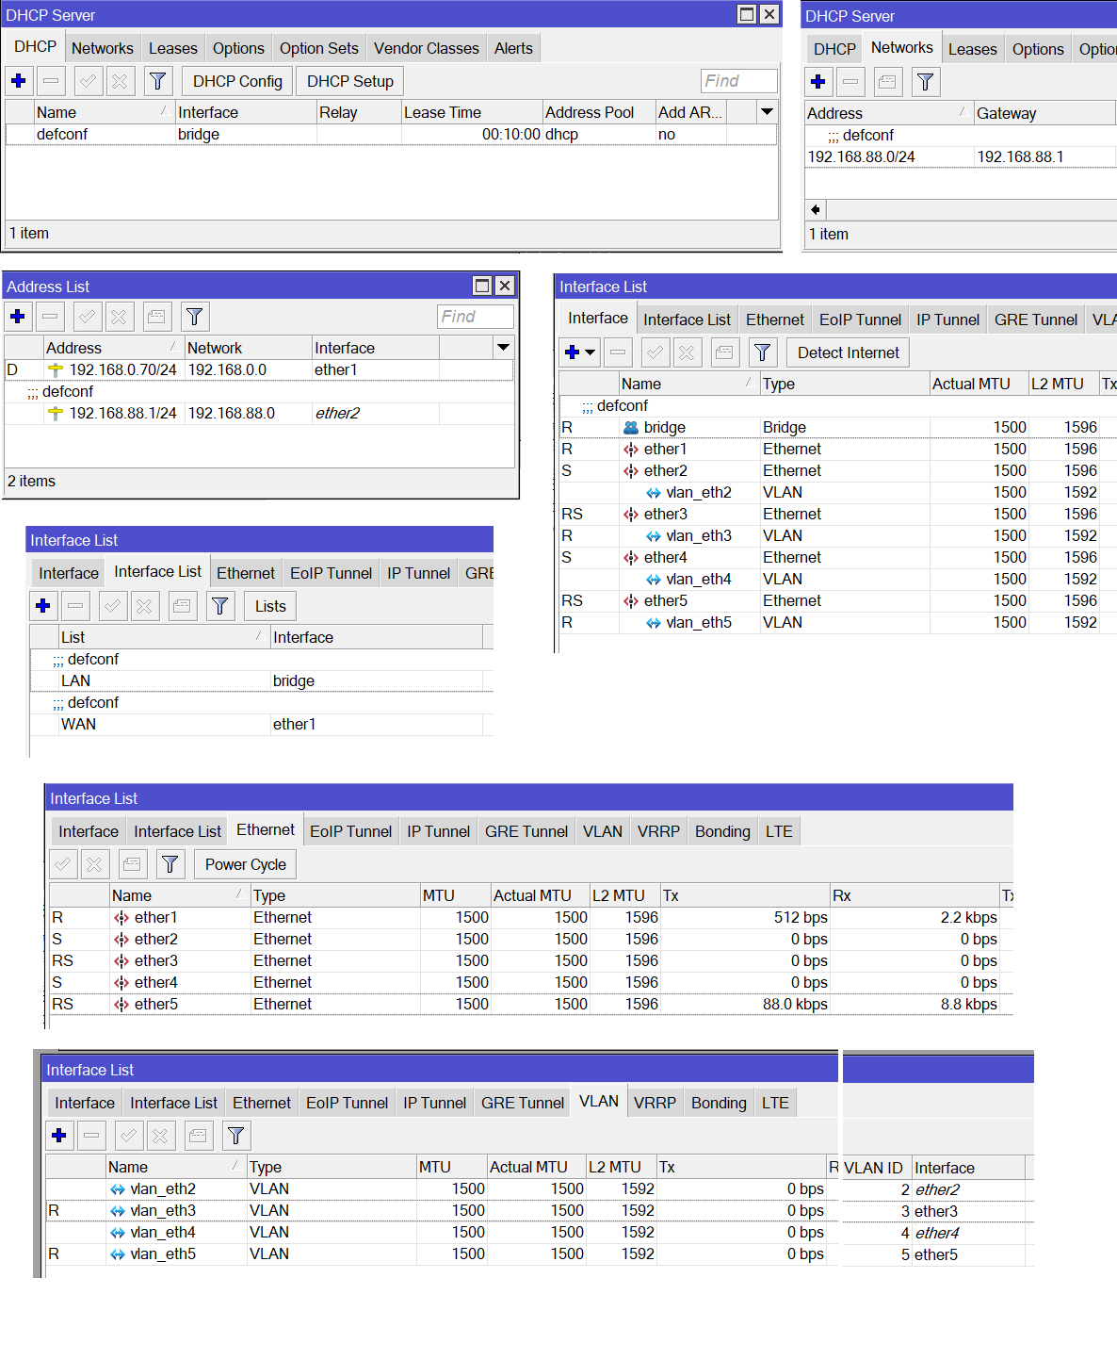Click the Find field in Address List

point(476,317)
